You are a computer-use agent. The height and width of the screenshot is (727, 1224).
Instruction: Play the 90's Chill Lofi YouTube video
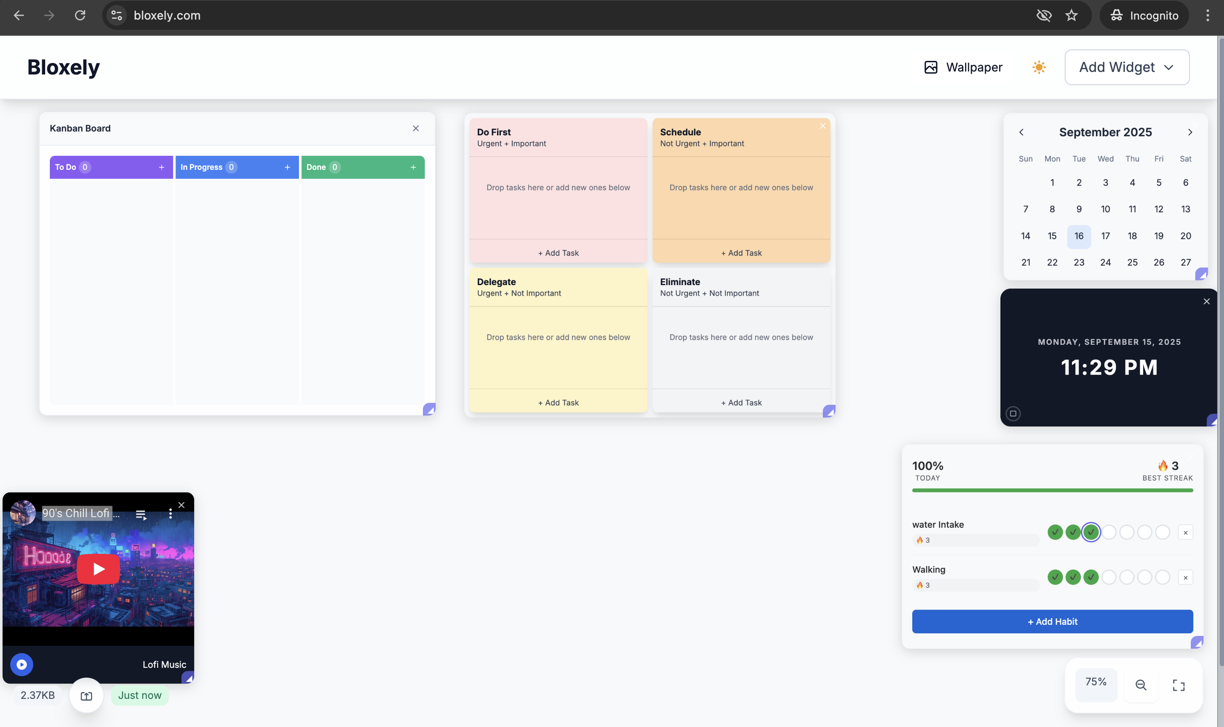point(98,569)
